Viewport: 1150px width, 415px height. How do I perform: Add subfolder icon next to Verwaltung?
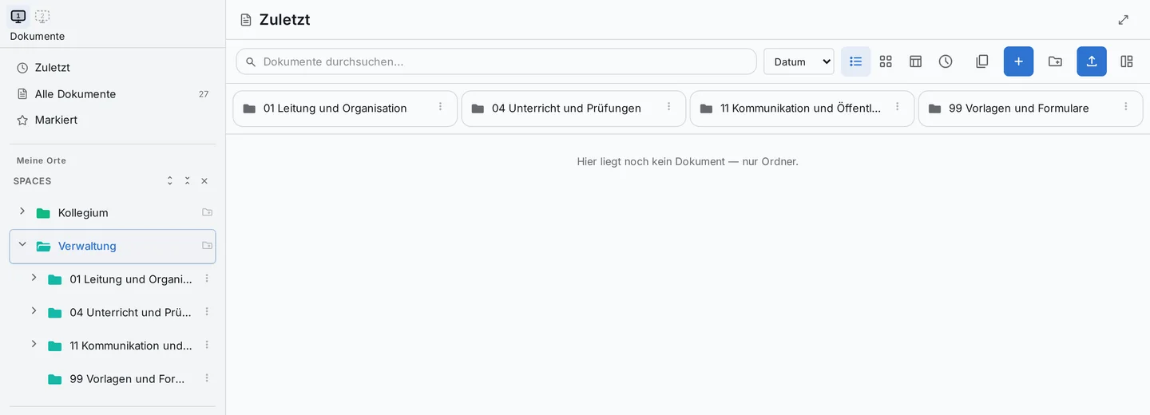(x=207, y=245)
